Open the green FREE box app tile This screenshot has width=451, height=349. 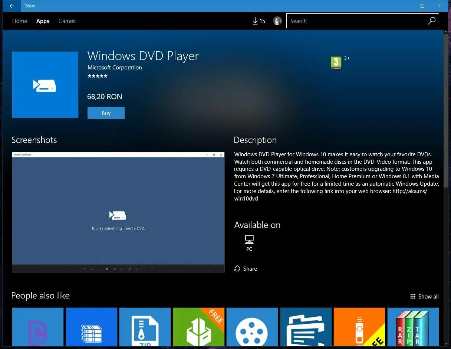(x=199, y=327)
